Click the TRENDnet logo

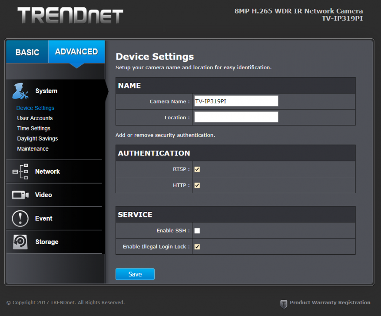[x=70, y=15]
